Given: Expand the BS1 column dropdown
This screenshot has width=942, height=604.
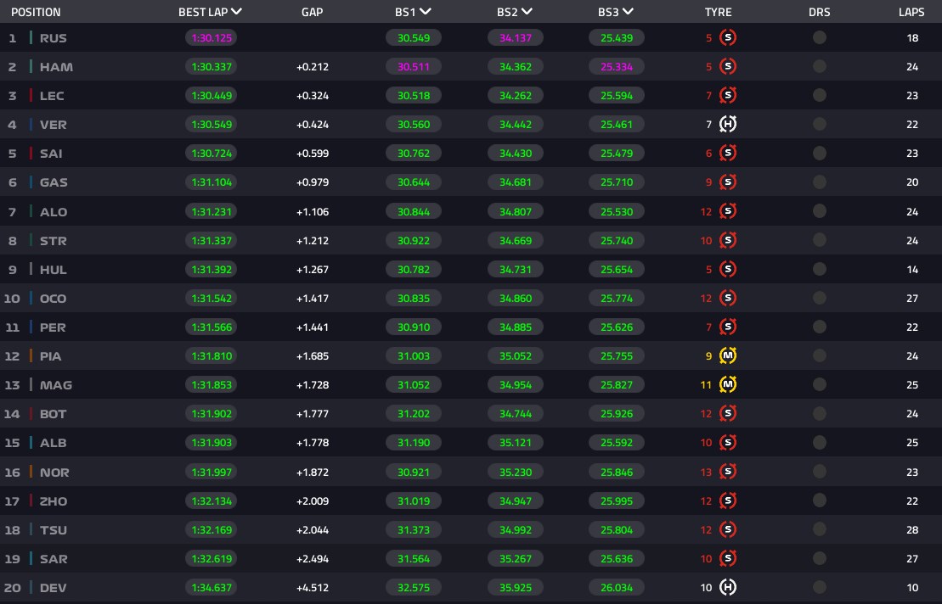Looking at the screenshot, I should 426,11.
